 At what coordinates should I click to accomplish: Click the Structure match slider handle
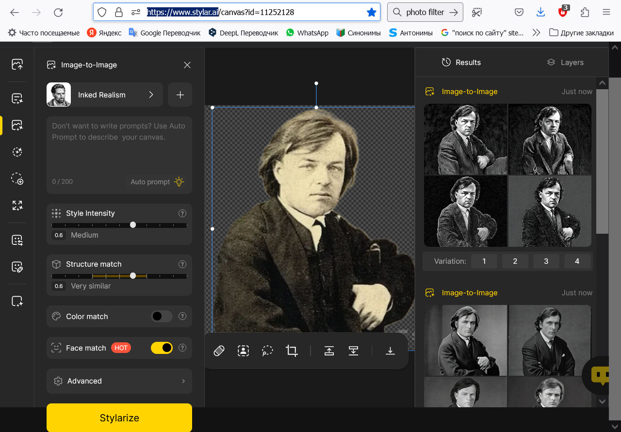coord(133,276)
